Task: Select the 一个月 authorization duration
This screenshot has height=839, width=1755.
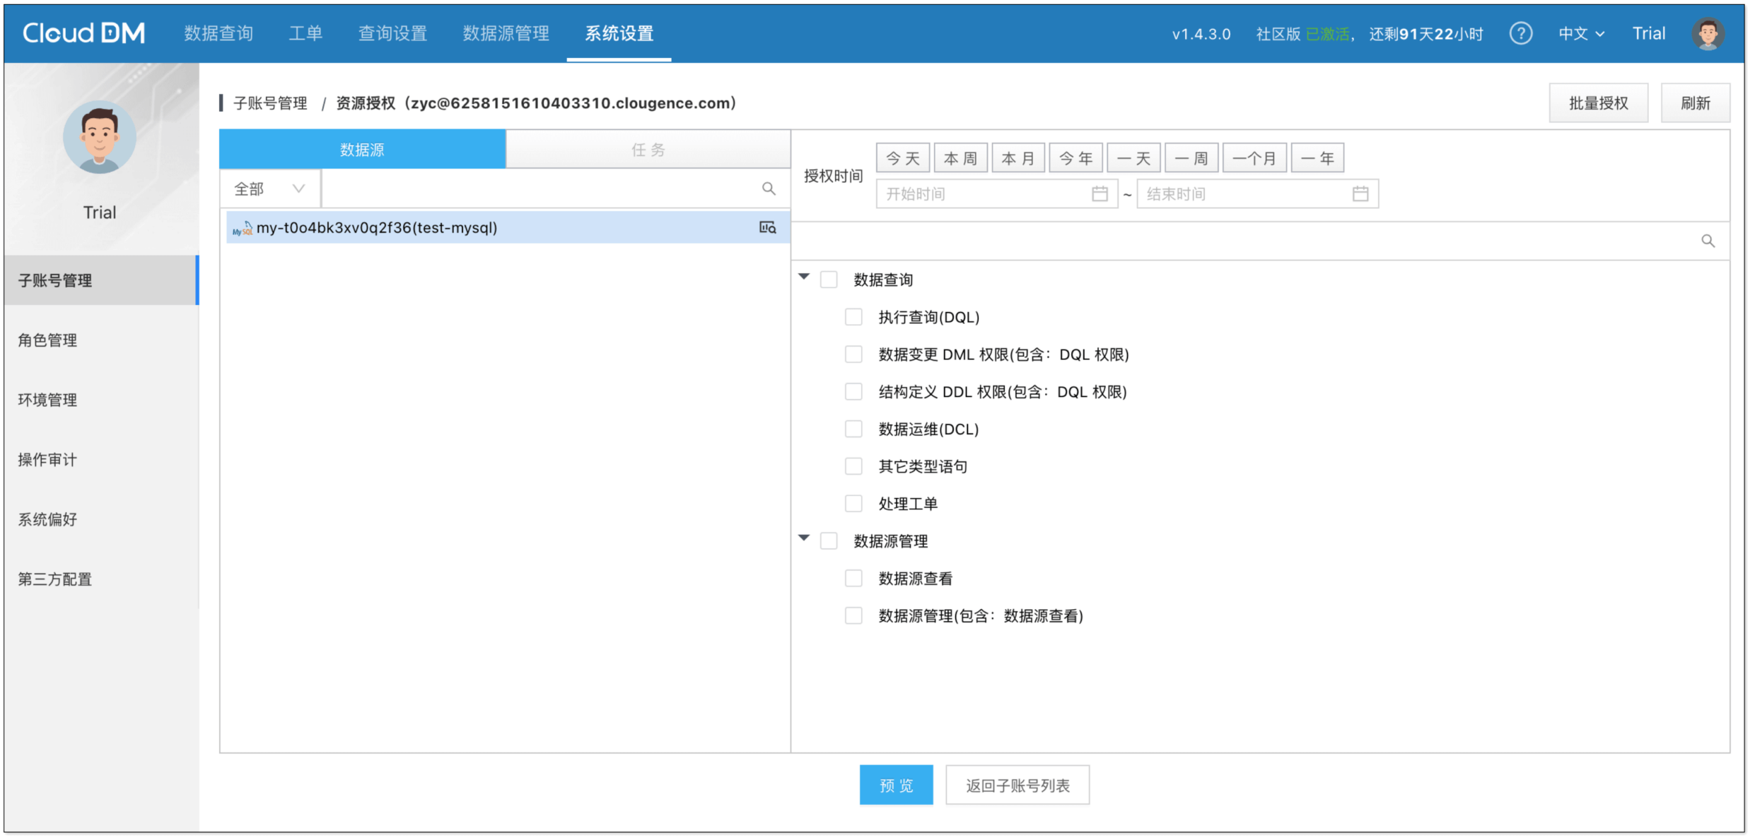Action: (1254, 158)
